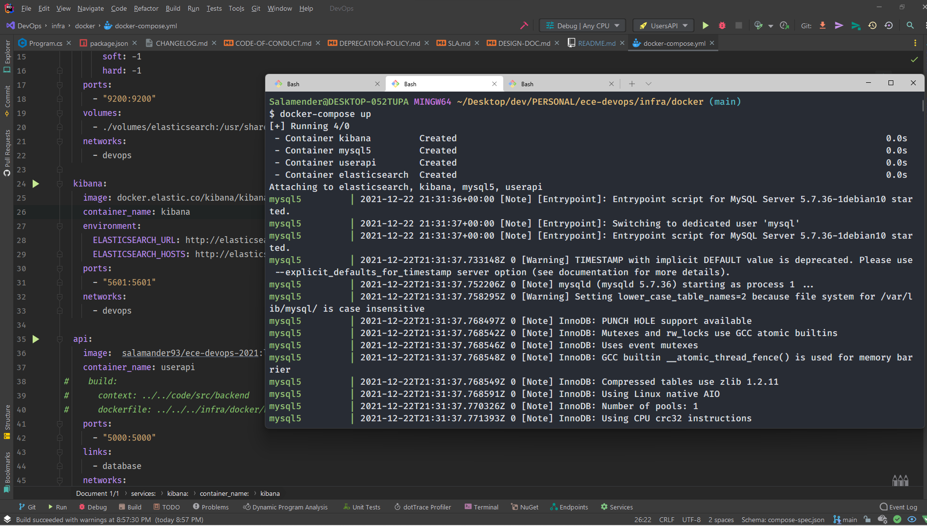927x526 pixels.
Task: Collapse the ports fold marker on line 17
Action: coord(59,85)
